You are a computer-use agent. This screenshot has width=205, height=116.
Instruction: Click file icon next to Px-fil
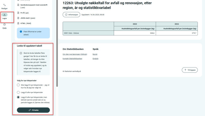pyautogui.click(x=18, y=13)
